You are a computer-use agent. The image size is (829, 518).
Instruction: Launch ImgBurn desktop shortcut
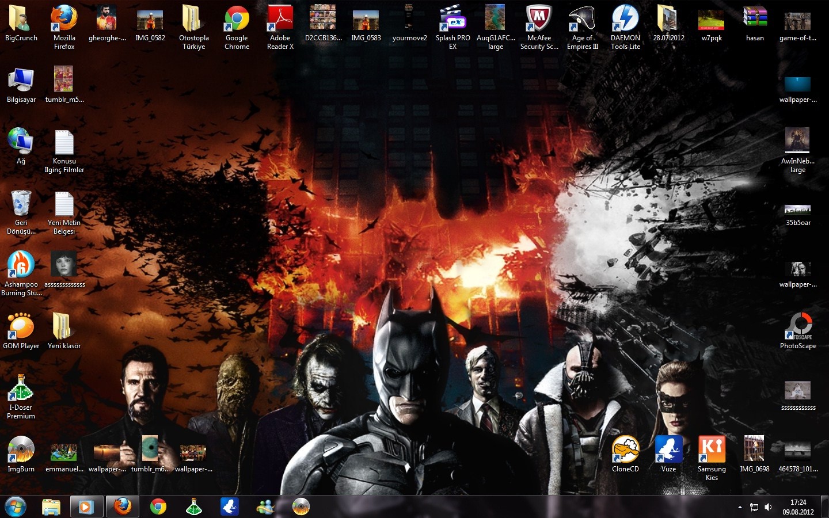pos(21,450)
